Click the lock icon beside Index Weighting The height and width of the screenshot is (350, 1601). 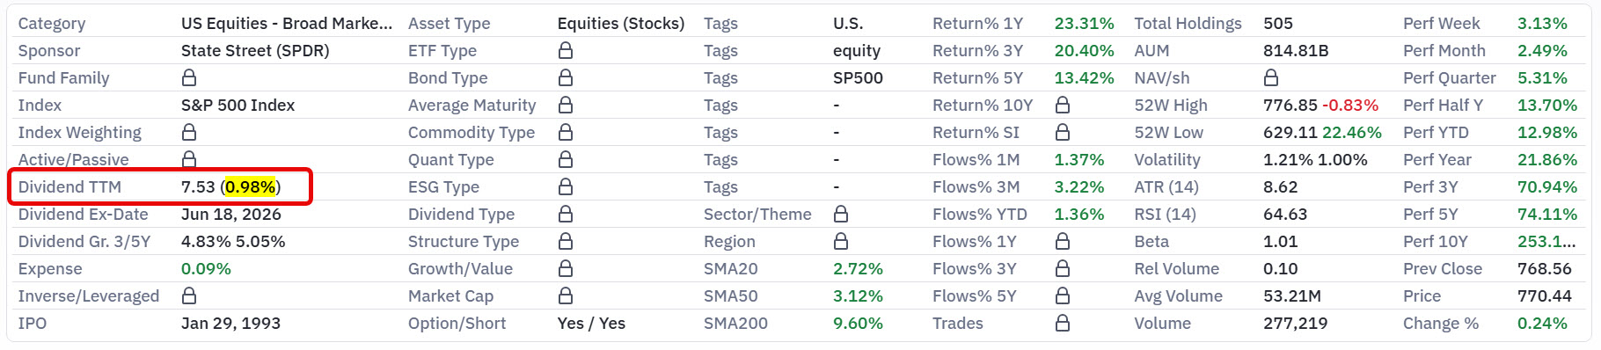coord(188,133)
